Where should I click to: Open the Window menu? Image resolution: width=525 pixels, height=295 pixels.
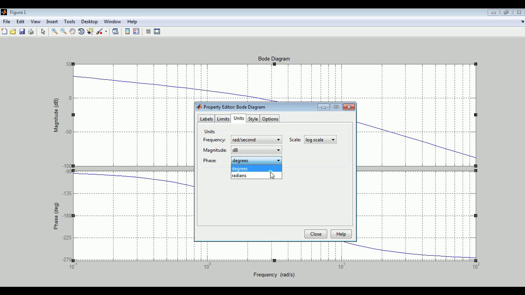[112, 22]
